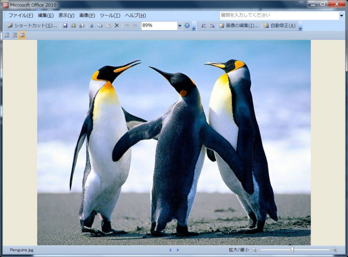Click the Save icon on the toolbar

tap(64, 26)
